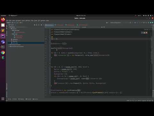Open the View menu

14,21
